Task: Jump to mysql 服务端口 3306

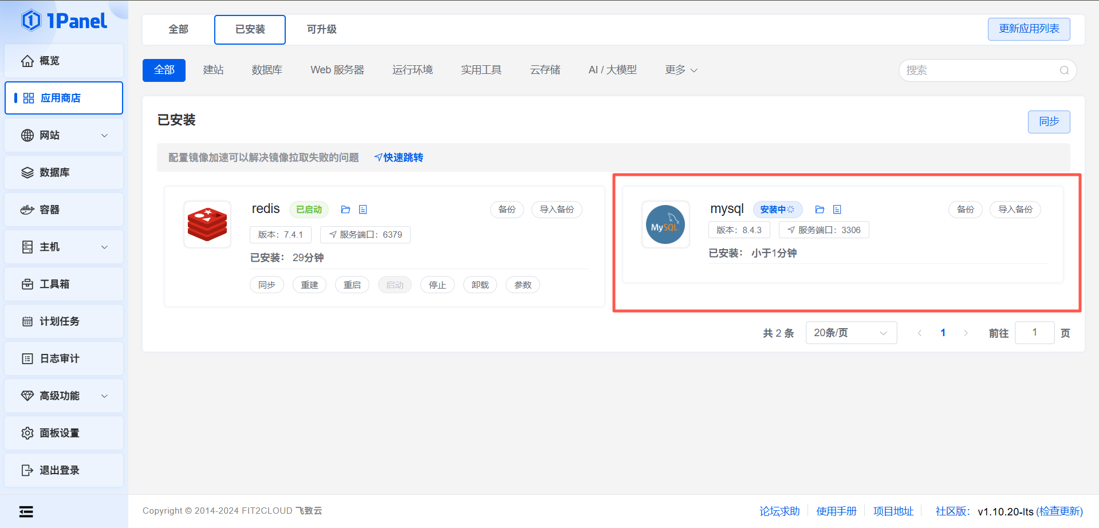Action: [x=824, y=230]
